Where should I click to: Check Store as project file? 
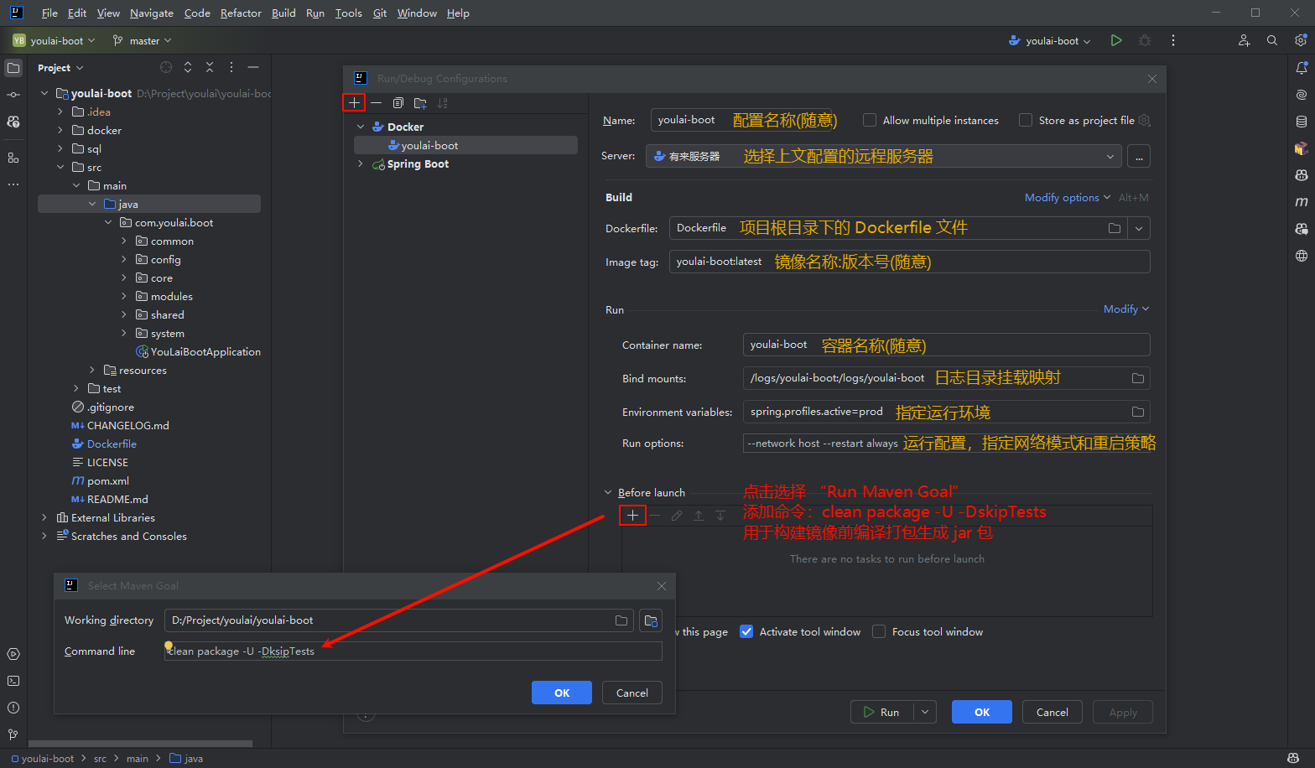[x=1026, y=120]
